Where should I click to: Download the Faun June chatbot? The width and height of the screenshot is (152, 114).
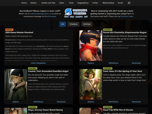(136, 102)
